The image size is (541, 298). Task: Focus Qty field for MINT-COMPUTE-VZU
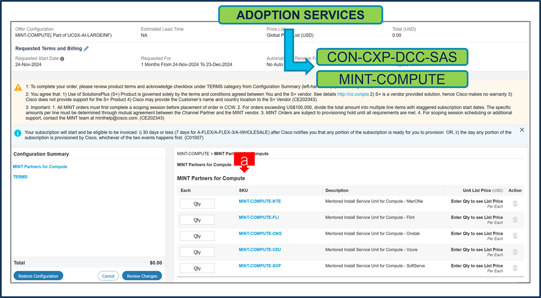click(x=197, y=252)
